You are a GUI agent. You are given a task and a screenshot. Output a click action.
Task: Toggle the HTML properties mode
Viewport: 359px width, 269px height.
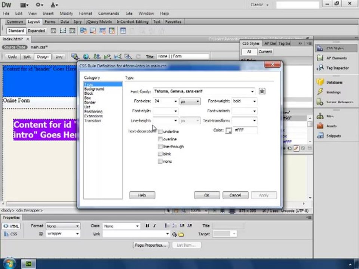pyautogui.click(x=11, y=226)
